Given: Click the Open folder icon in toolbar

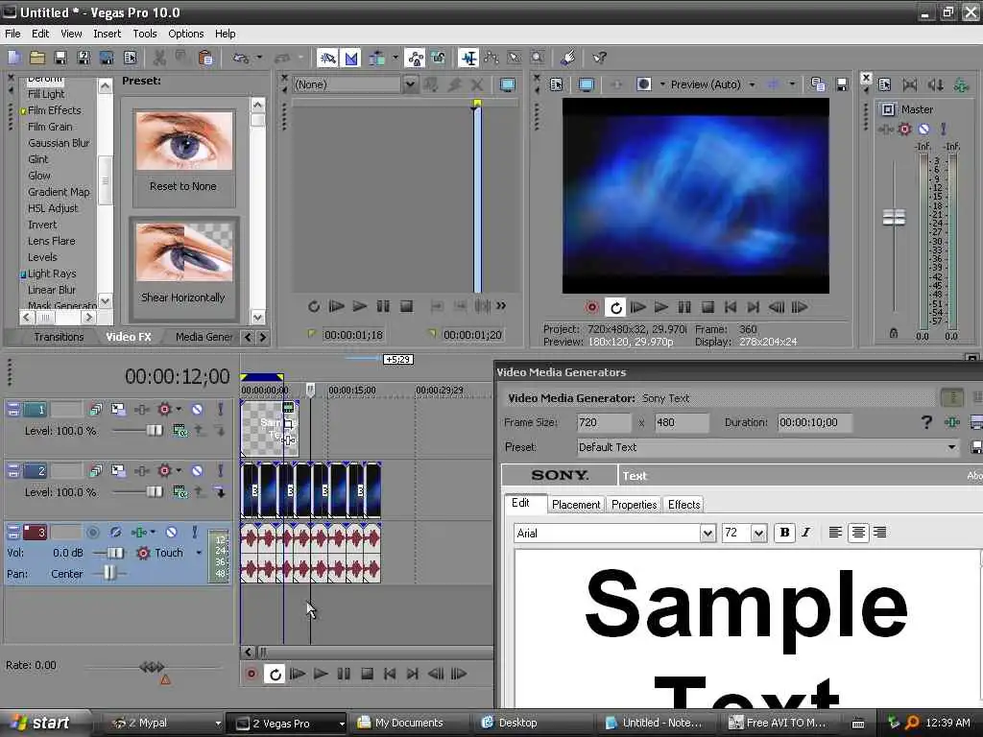Looking at the screenshot, I should click(37, 58).
